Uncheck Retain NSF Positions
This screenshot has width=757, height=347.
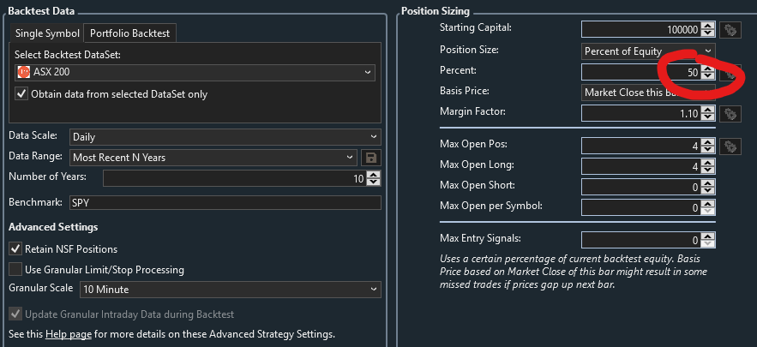pos(15,248)
